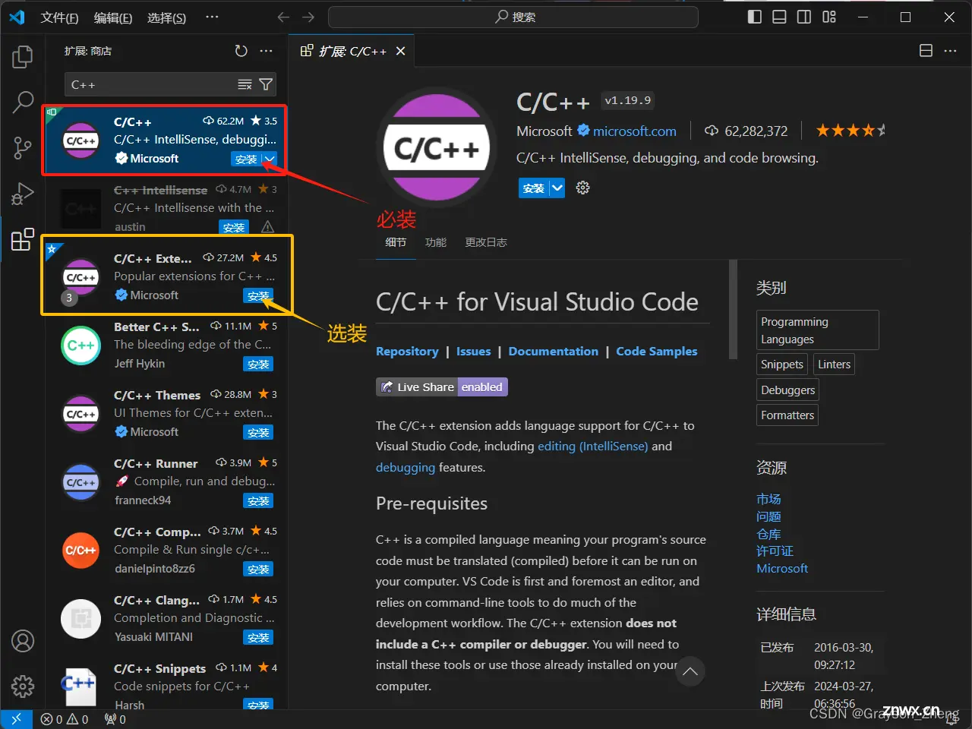Expand install dropdown arrow on detail page
Screen dimensions: 972x729
coord(557,188)
